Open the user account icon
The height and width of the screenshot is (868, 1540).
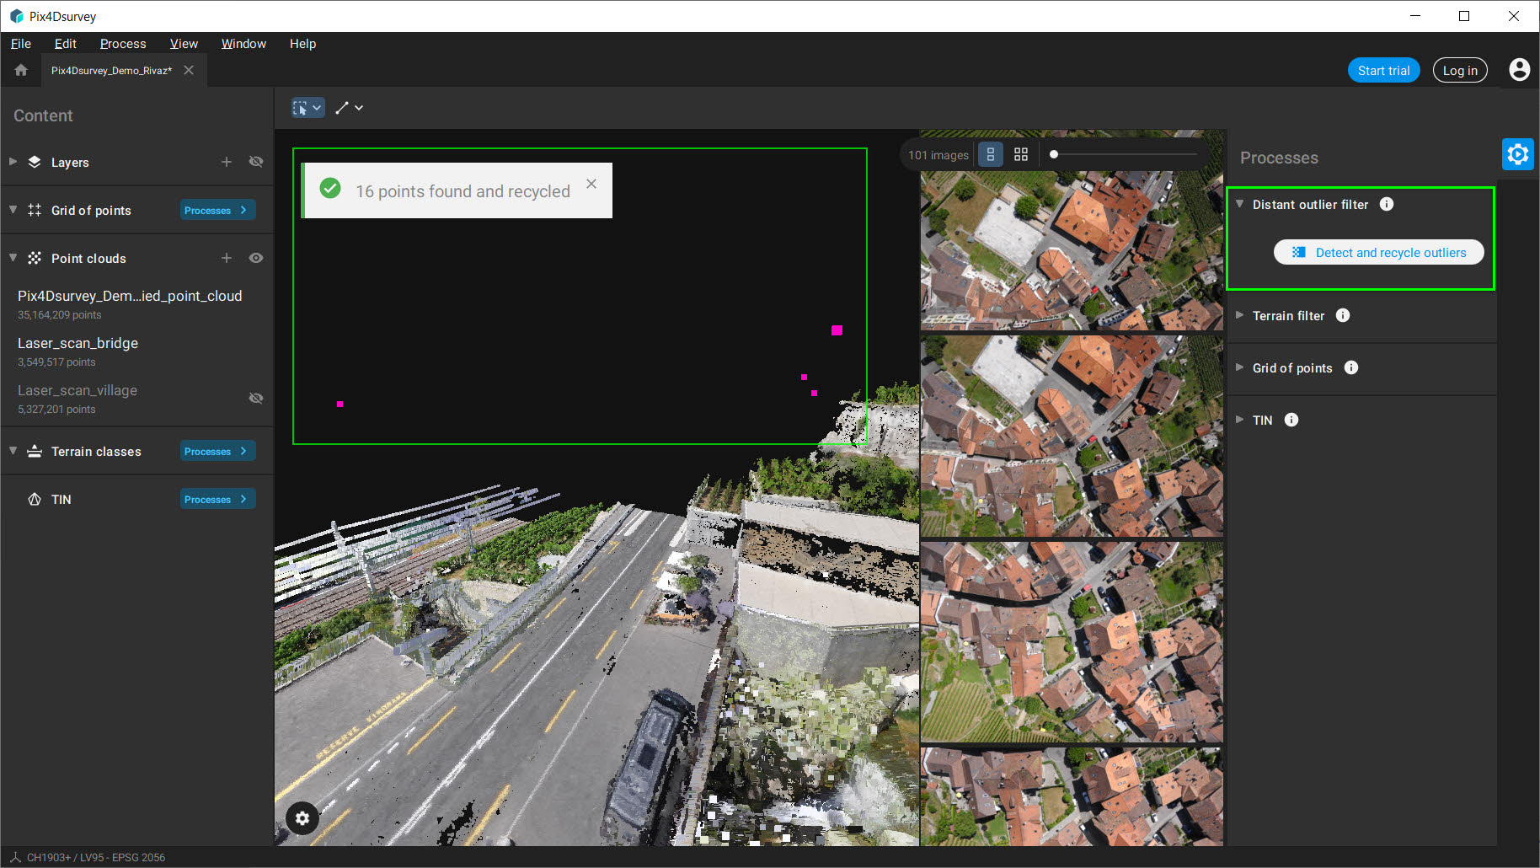[1519, 70]
